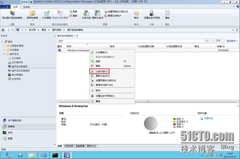Open the blue application menu button

click(5, 7)
